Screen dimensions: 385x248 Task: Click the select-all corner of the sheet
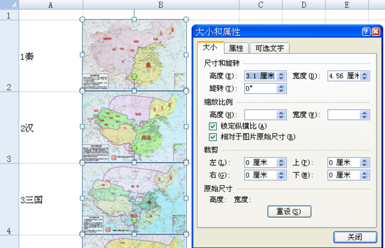9,4
